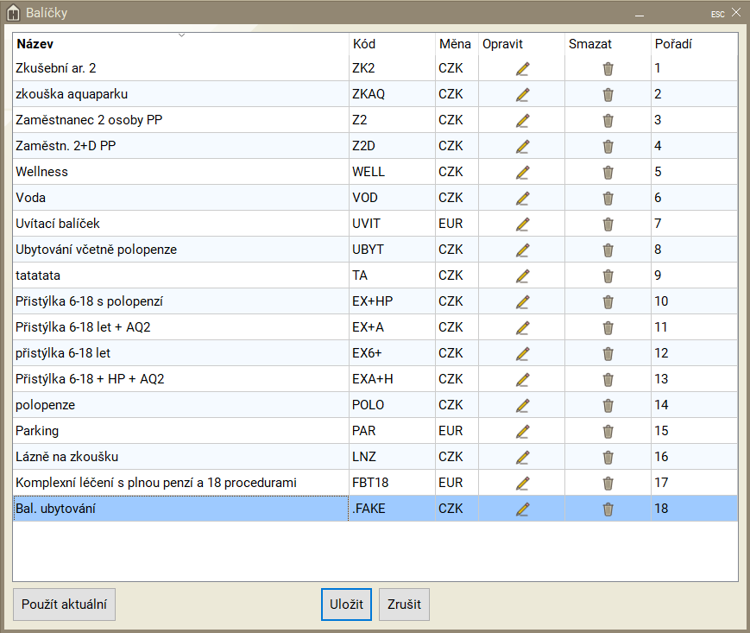Image resolution: width=750 pixels, height=633 pixels.
Task: Click the Zrušit button
Action: tap(404, 605)
